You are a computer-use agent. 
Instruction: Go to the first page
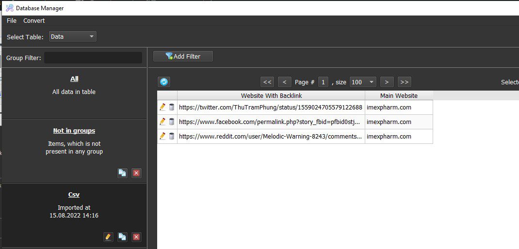click(267, 82)
